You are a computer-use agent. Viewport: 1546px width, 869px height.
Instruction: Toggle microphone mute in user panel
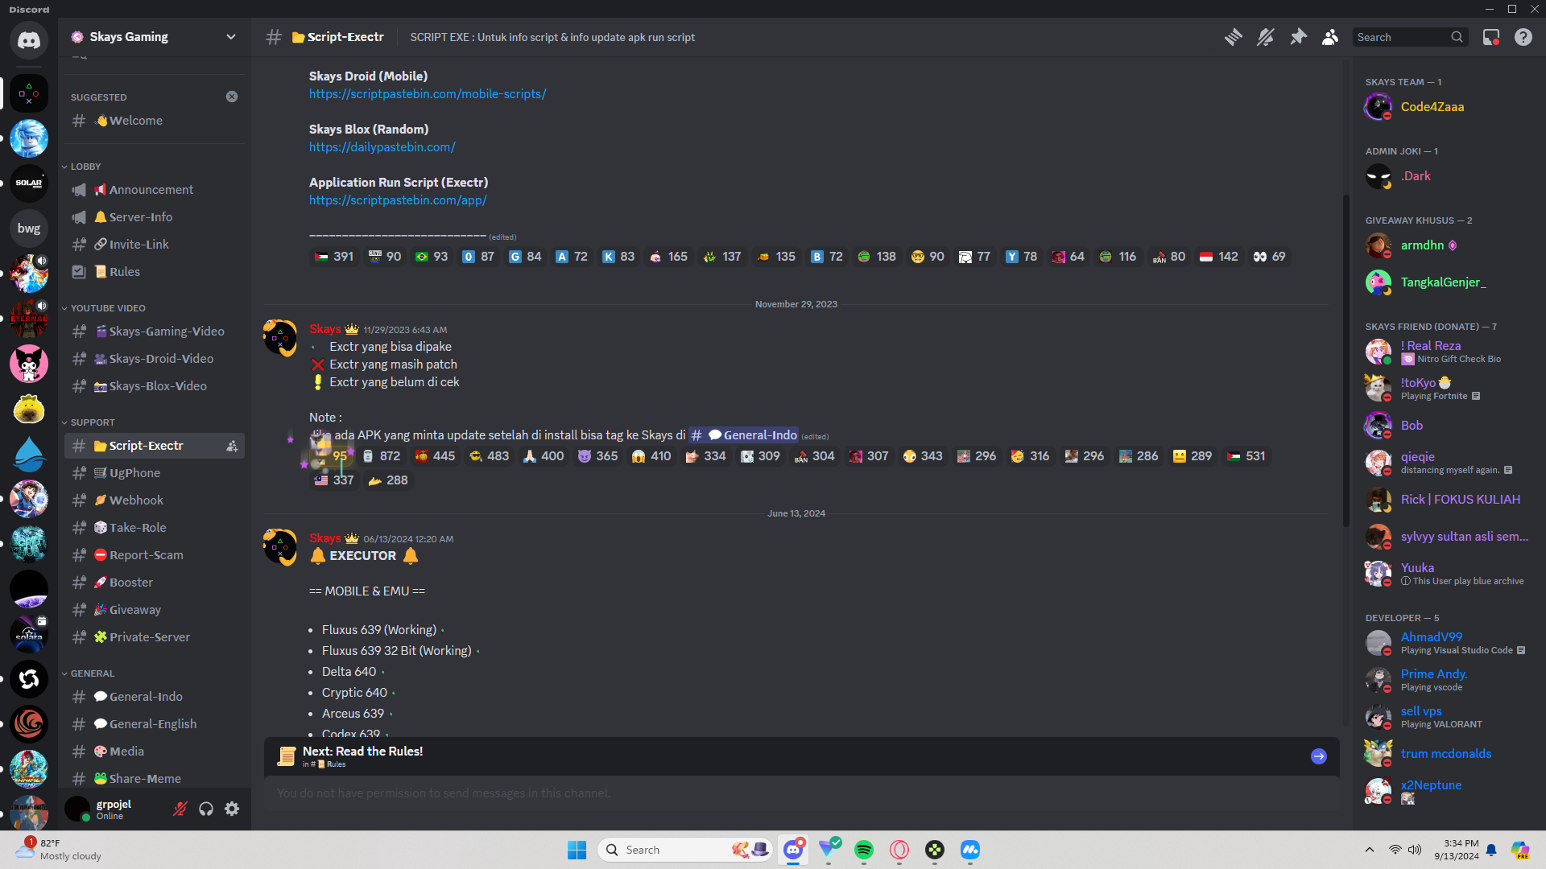pos(180,809)
